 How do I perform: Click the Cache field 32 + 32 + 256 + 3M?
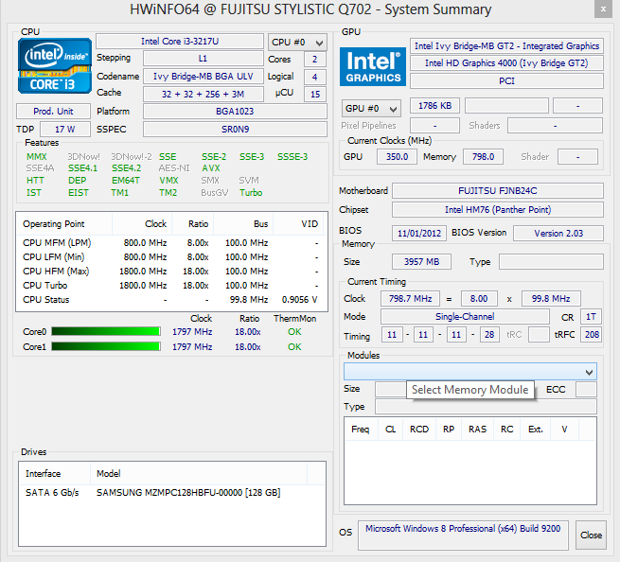coord(204,94)
